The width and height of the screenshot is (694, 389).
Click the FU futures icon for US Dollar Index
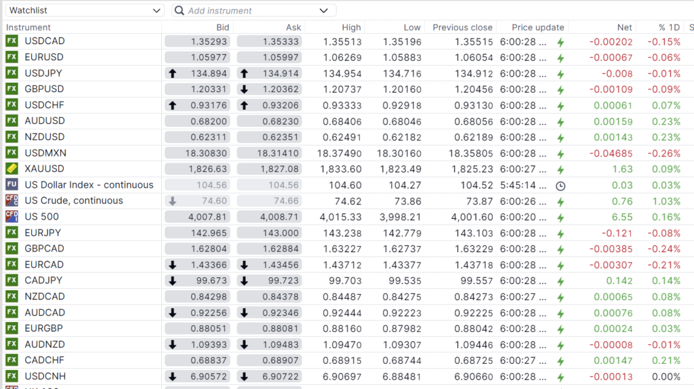pos(12,185)
